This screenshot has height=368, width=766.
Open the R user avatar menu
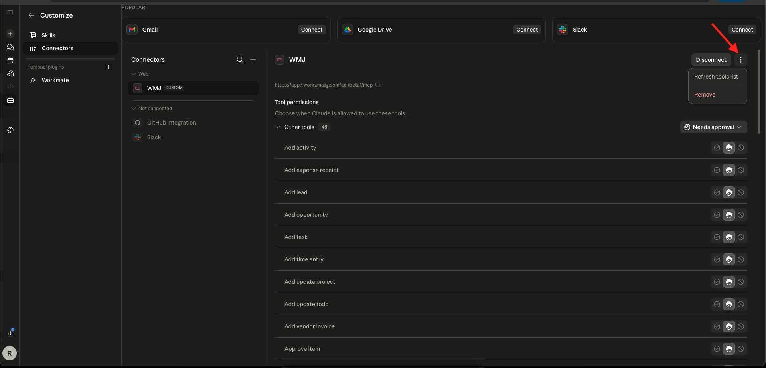(10, 353)
